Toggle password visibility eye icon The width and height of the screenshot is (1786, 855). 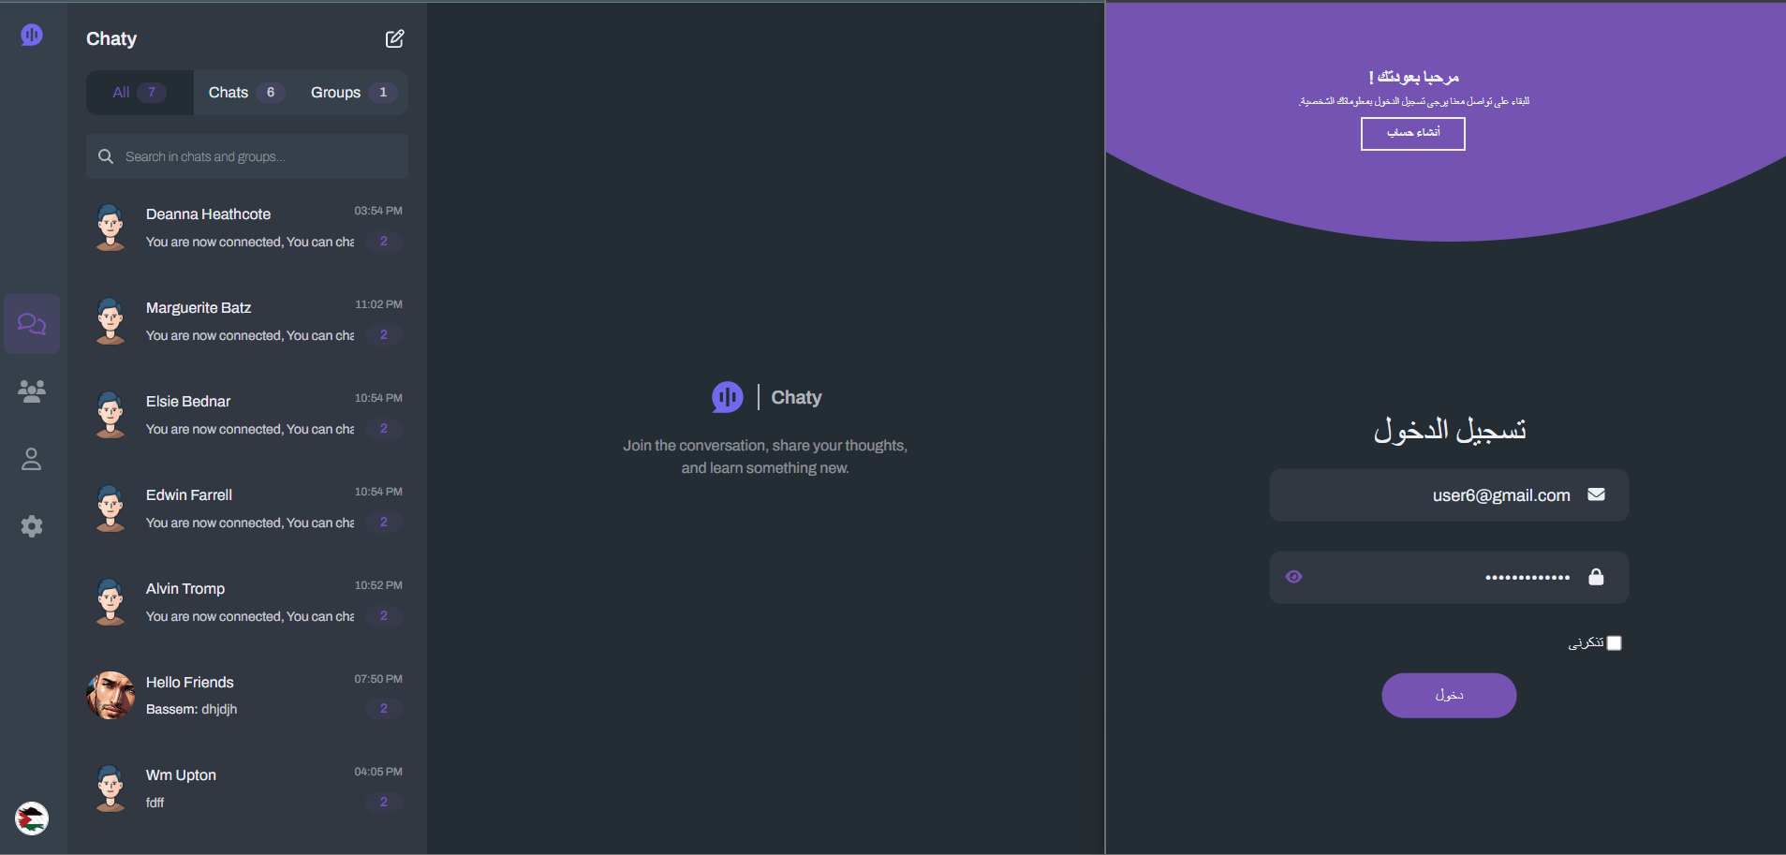coord(1294,577)
